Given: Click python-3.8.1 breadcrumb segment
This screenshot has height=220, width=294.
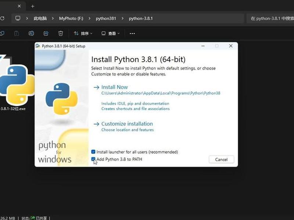Looking at the screenshot, I should (x=141, y=18).
